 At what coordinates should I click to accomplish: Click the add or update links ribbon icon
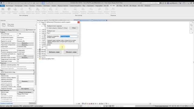coord(30,9)
